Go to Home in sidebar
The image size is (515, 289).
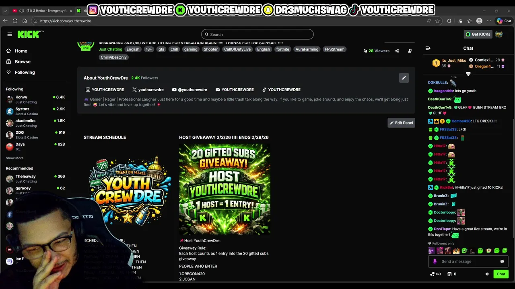17,51
